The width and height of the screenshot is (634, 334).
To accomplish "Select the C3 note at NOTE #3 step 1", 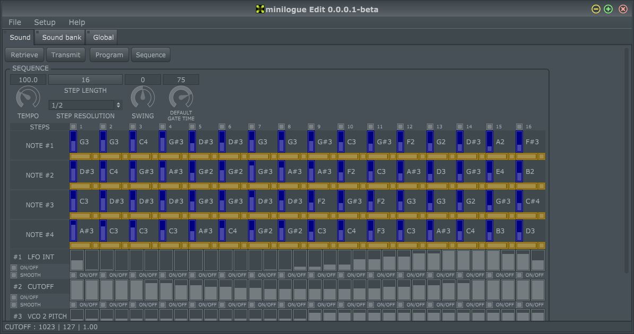I will [x=84, y=201].
